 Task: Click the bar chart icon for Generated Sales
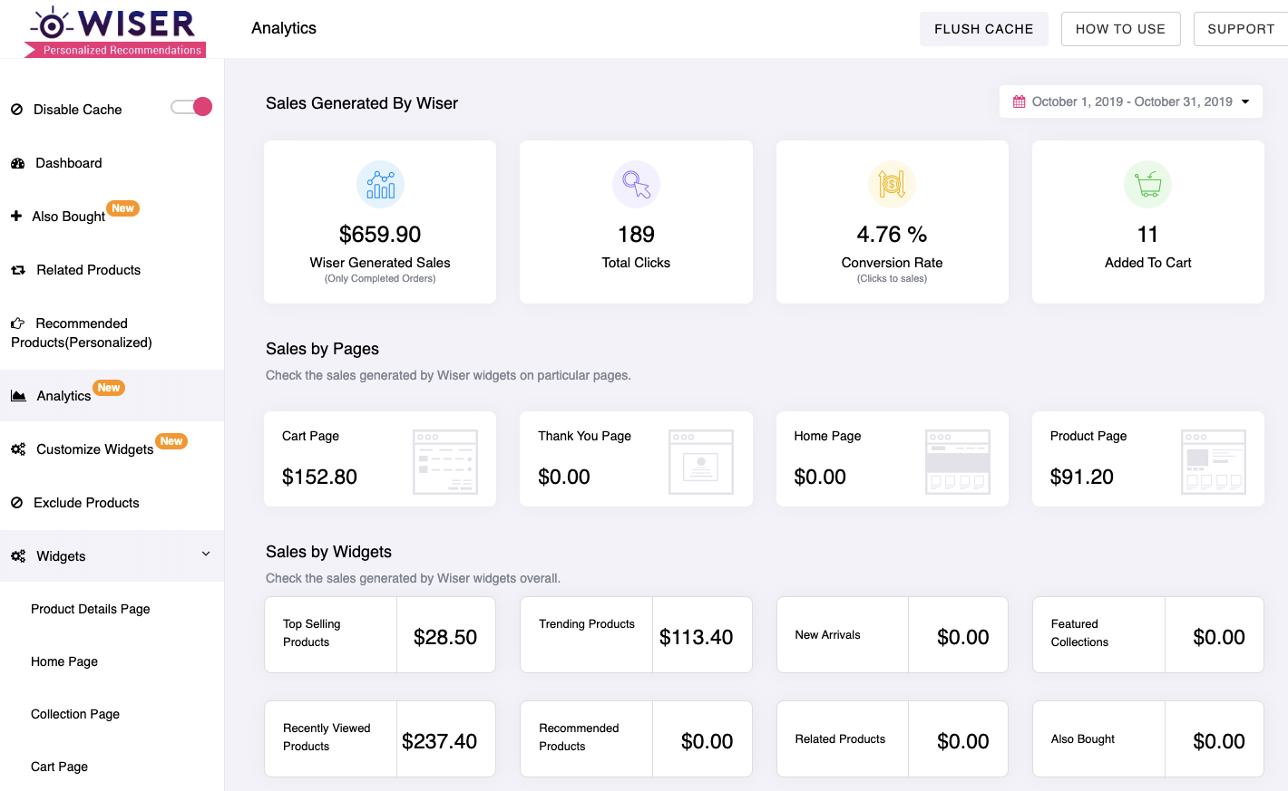point(380,185)
